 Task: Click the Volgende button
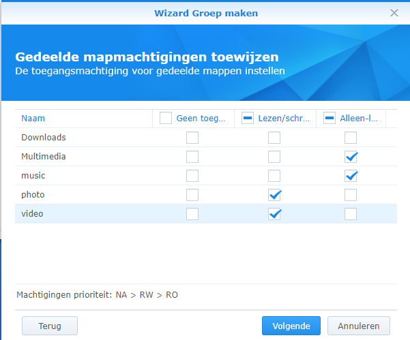pos(291,326)
